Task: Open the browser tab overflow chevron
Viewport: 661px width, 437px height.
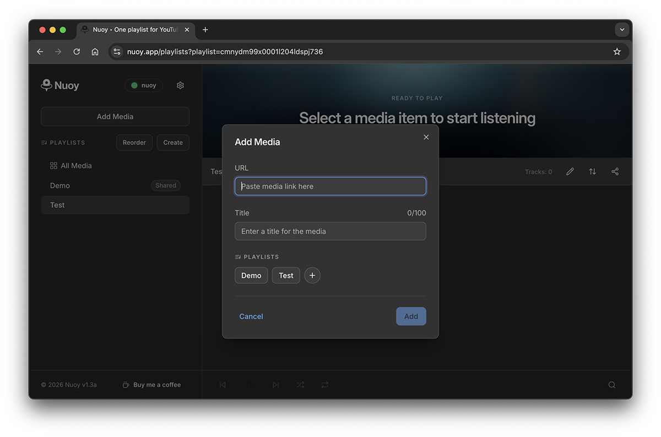Action: [622, 30]
